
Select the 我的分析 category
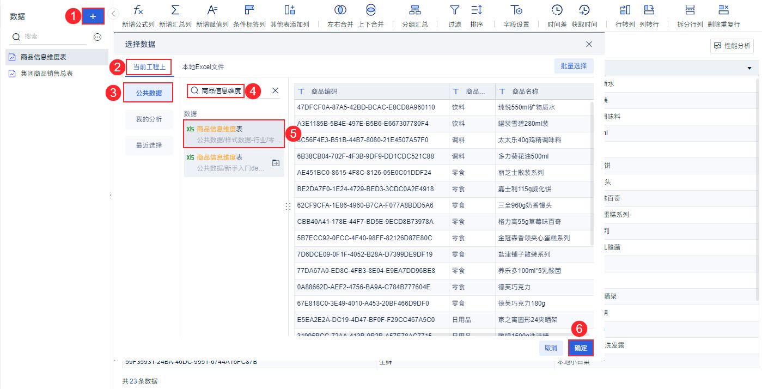coord(149,119)
